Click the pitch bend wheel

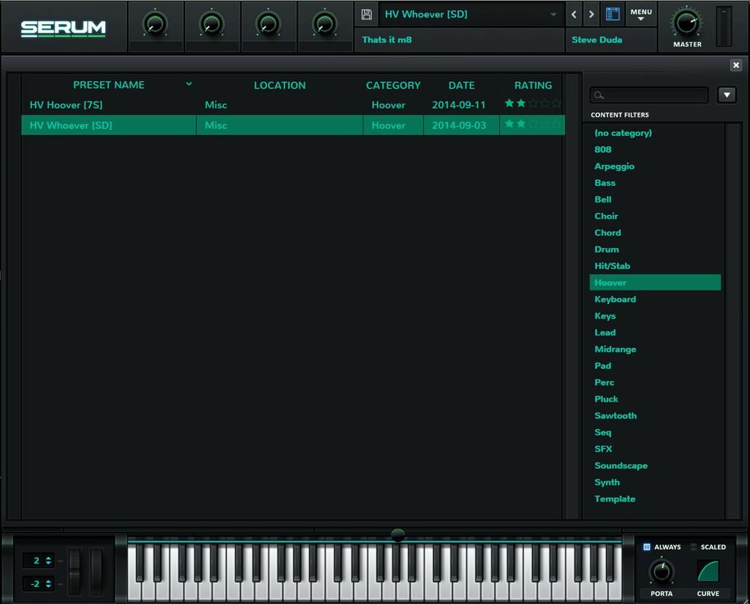click(74, 571)
